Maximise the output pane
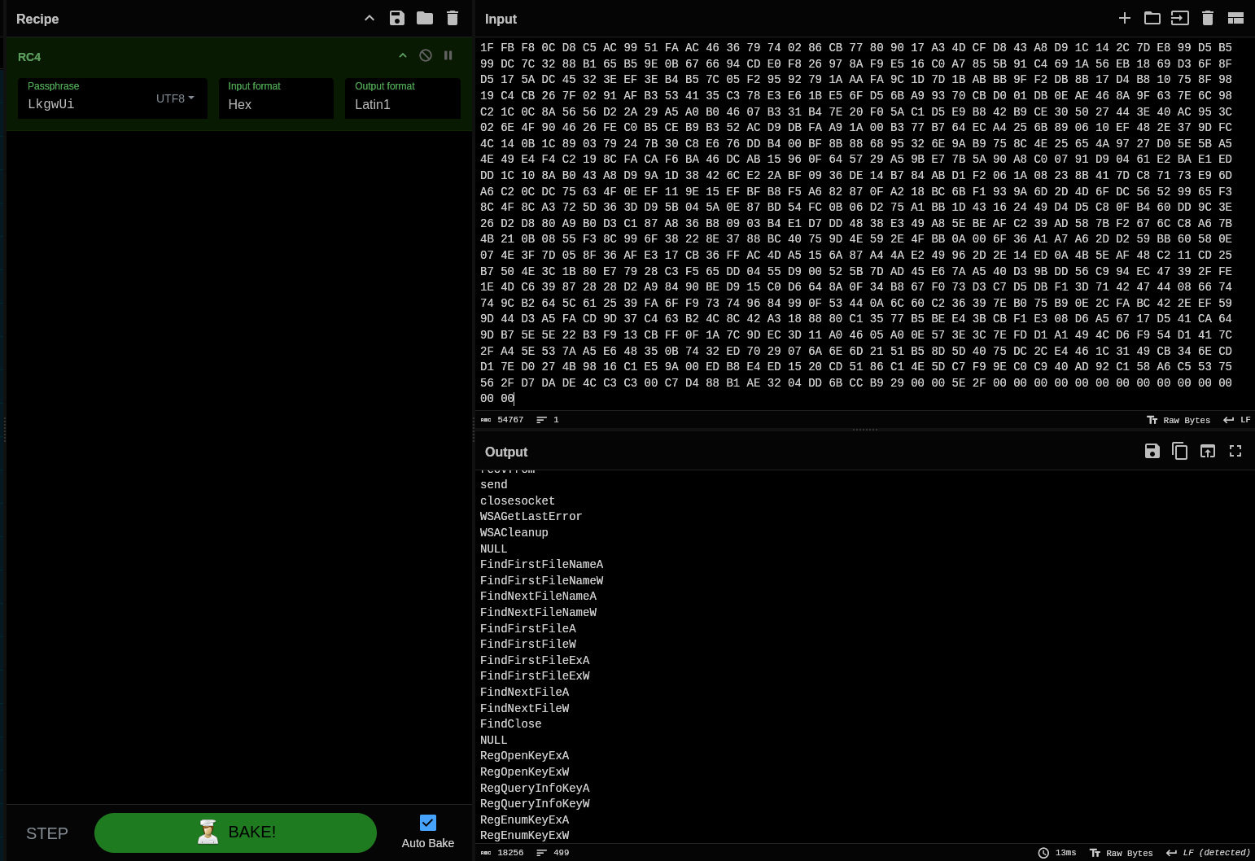 pyautogui.click(x=1235, y=451)
